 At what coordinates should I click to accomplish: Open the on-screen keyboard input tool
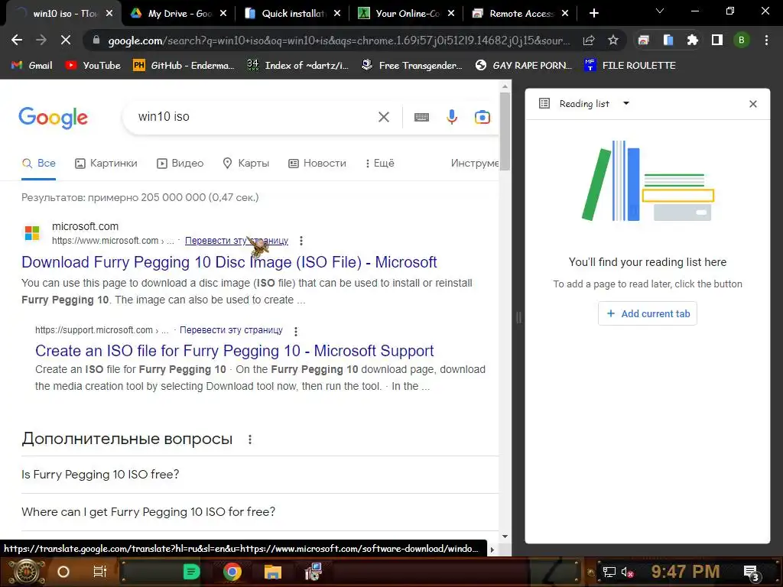tap(421, 117)
